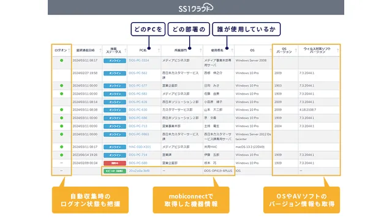Sort table by ログオン column arrow
This screenshot has width=392, height=221.
coord(69,50)
